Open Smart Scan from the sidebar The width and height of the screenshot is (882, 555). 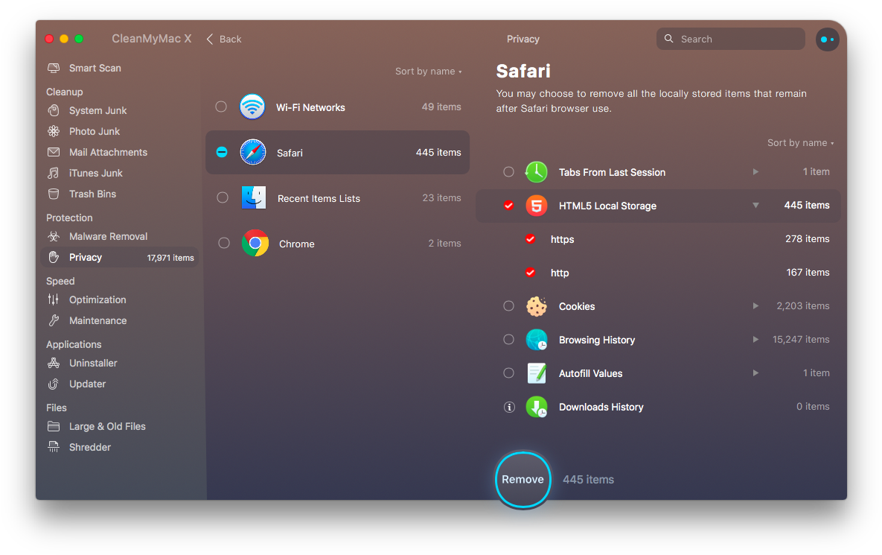[x=84, y=68]
